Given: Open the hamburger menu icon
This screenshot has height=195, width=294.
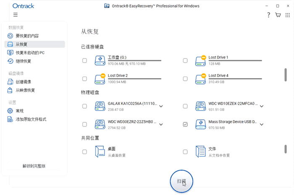Looking at the screenshot, I should click(x=16, y=15).
